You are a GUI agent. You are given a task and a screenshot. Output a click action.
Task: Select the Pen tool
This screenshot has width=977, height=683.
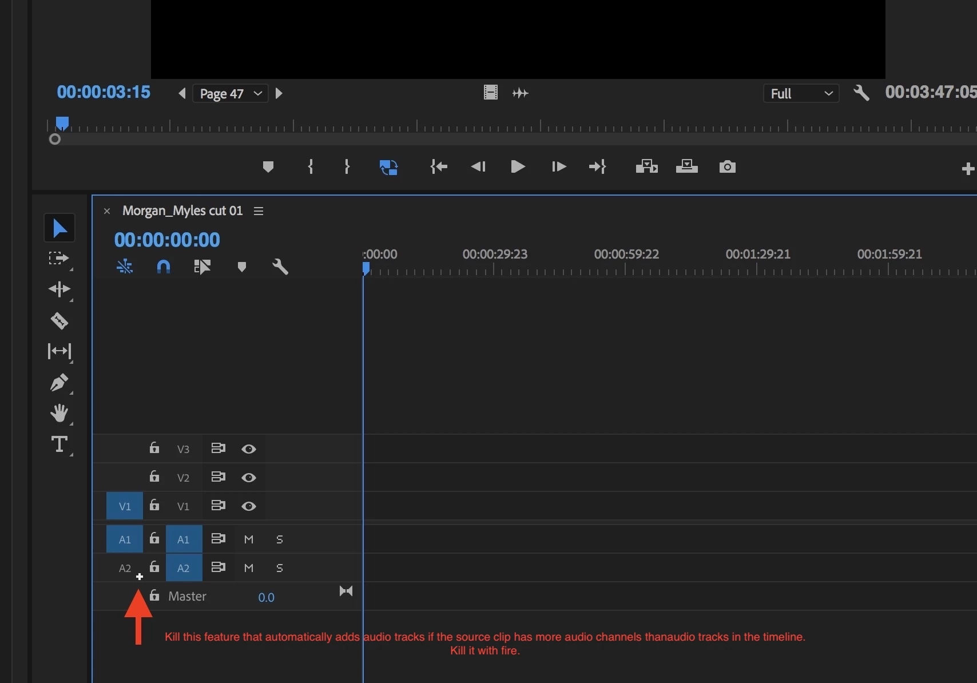pos(59,382)
